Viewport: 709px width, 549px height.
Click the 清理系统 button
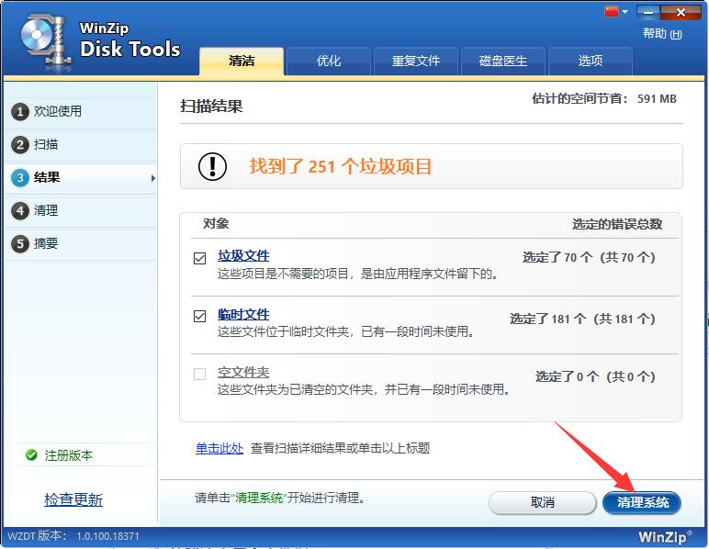642,502
